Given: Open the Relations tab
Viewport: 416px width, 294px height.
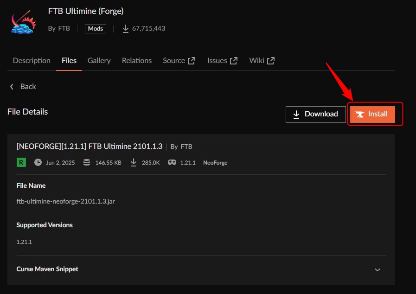Looking at the screenshot, I should (x=137, y=60).
